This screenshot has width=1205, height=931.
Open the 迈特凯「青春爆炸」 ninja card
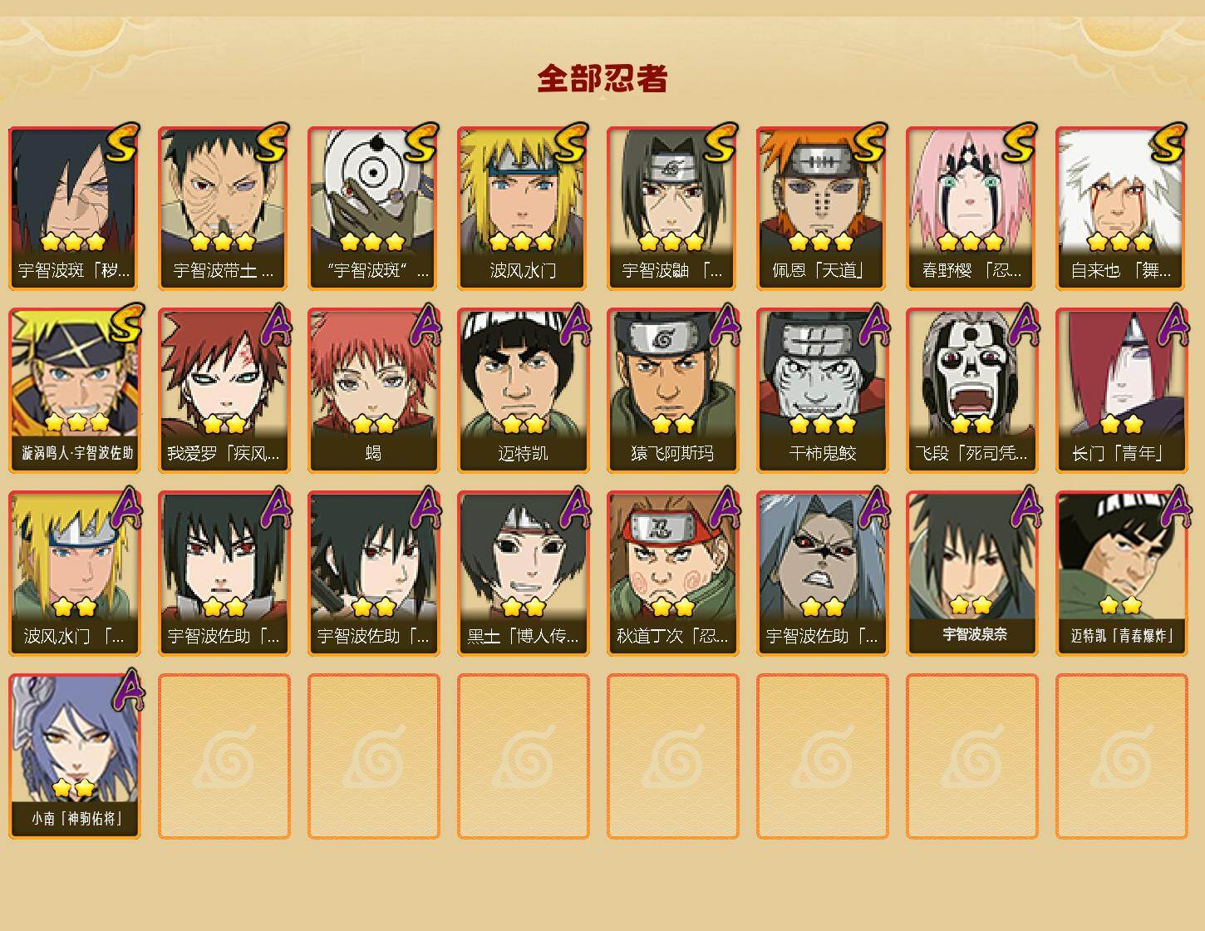click(1121, 574)
